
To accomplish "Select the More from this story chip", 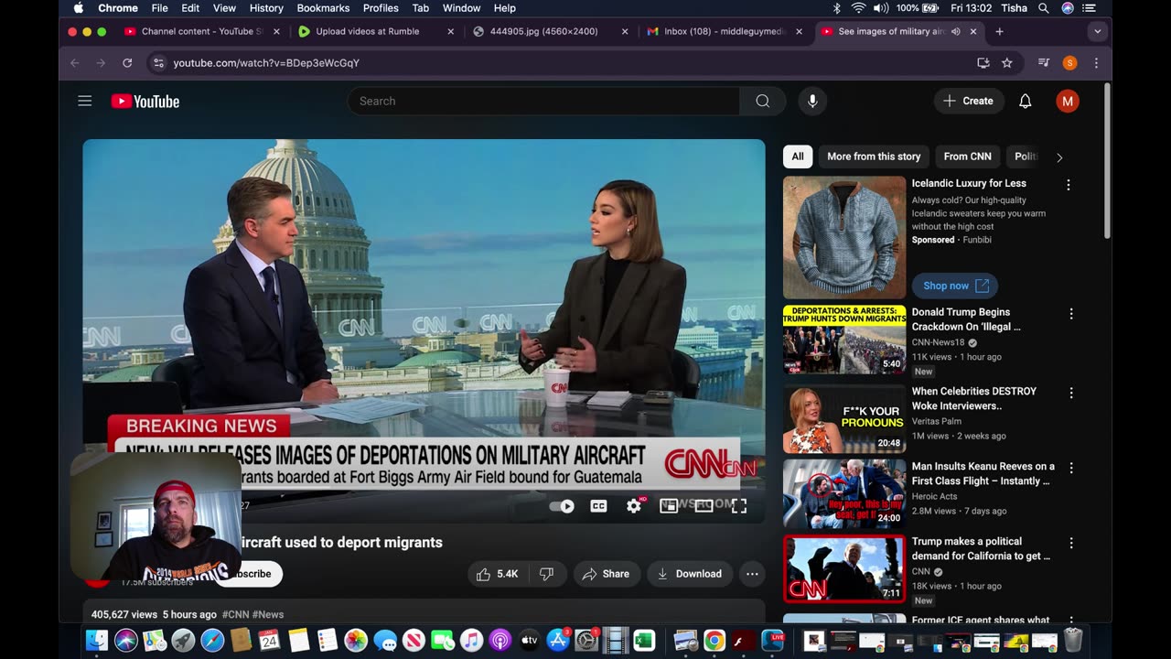I will click(x=874, y=157).
